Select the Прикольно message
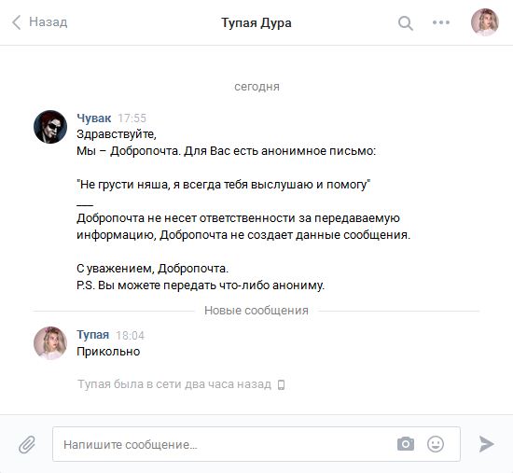Image resolution: width=513 pixels, height=473 pixels. point(108,352)
